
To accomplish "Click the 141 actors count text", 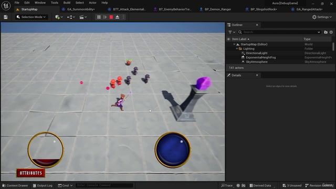I will 236,68.
